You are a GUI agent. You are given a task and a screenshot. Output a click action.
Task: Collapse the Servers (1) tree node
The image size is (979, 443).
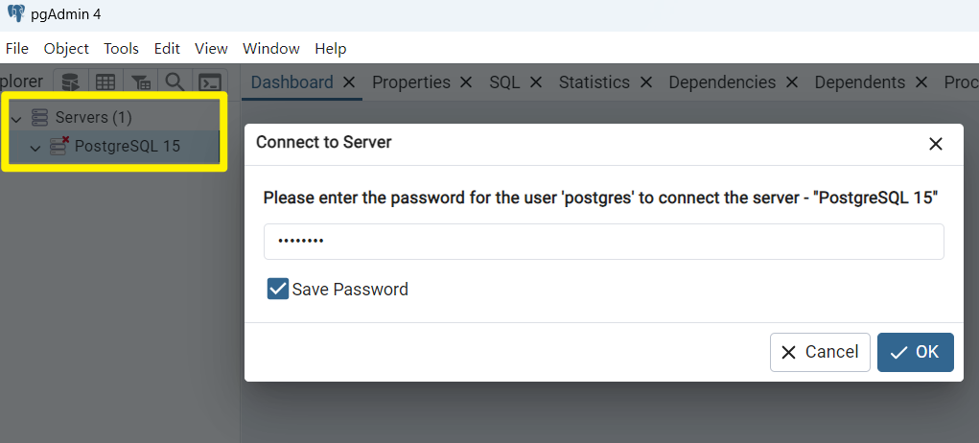[x=16, y=118]
